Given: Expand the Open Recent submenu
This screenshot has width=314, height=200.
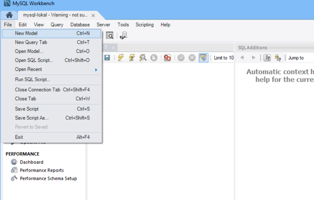Looking at the screenshot, I should pyautogui.click(x=52, y=69).
